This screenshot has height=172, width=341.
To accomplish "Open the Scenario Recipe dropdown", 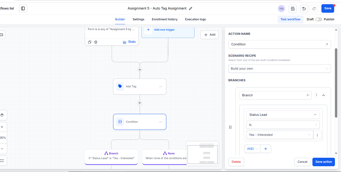I will click(280, 69).
